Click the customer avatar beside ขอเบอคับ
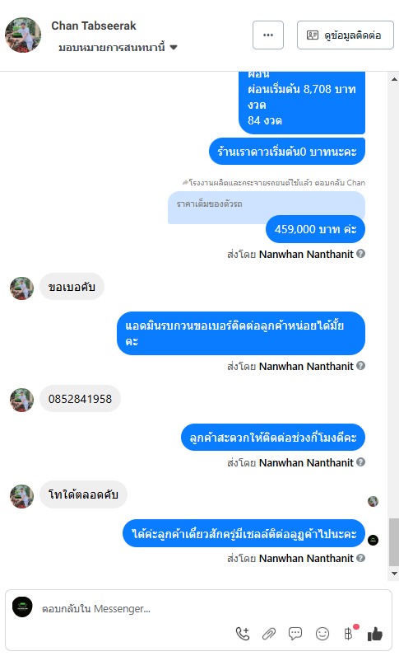 tap(21, 288)
